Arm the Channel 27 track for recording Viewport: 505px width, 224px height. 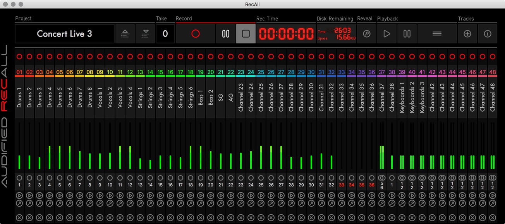click(281, 57)
